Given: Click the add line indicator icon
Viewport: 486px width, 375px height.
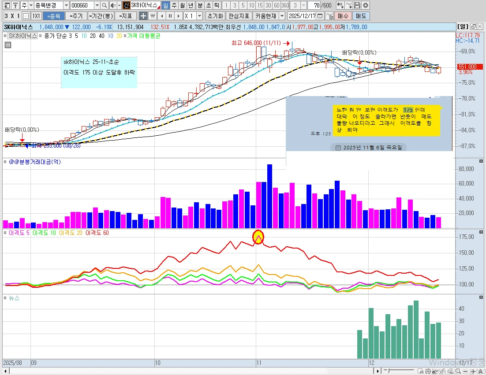Looking at the screenshot, I should (x=349, y=5).
